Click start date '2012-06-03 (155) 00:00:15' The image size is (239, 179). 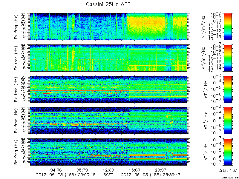[66, 175]
